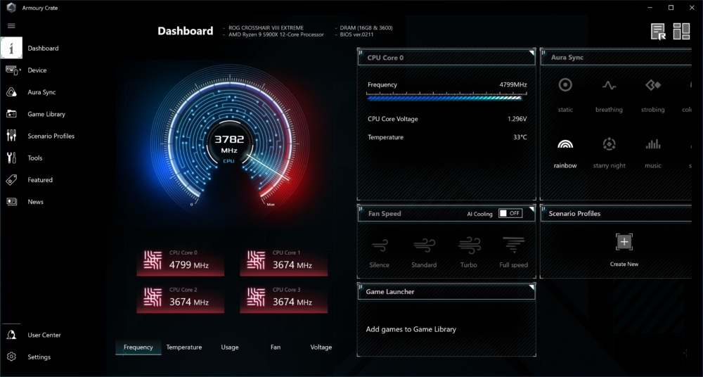Switch to the Usage tab
The width and height of the screenshot is (703, 377).
230,347
